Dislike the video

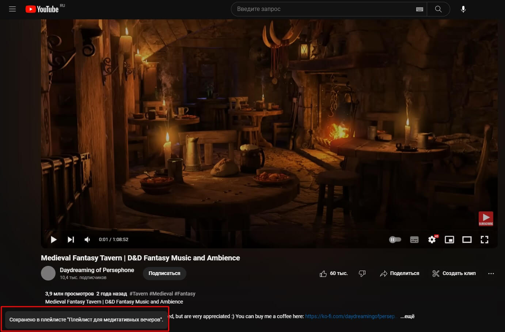362,274
